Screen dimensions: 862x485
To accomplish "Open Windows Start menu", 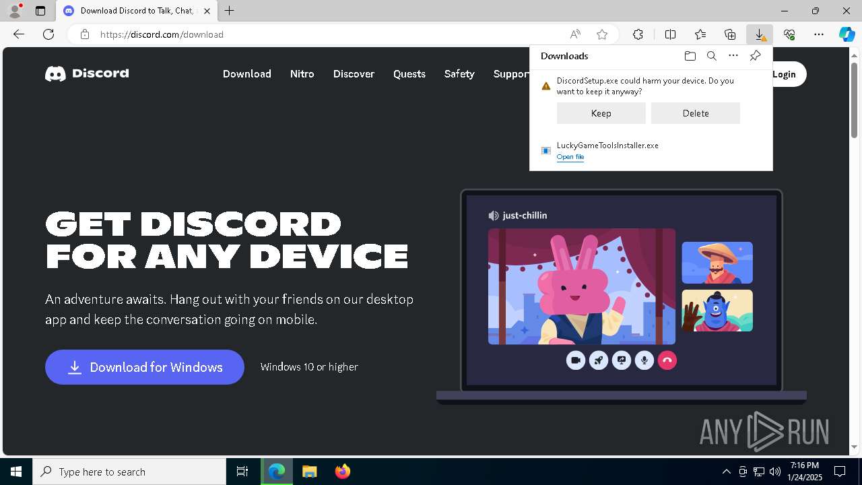I will point(16,472).
